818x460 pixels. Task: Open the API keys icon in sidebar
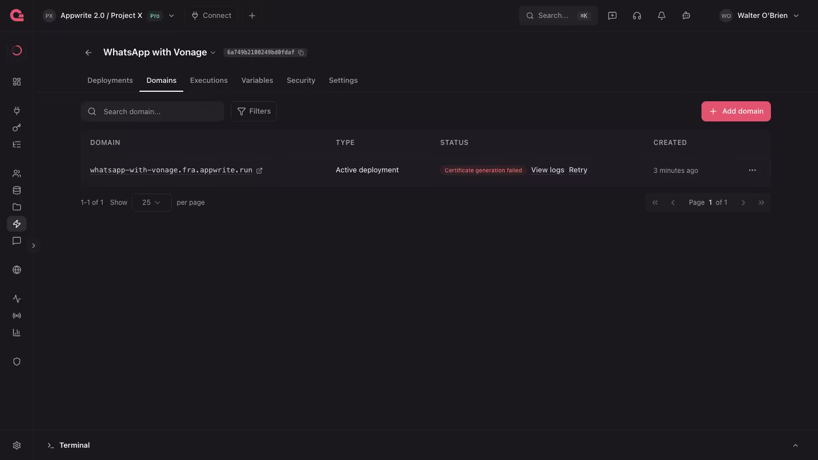pyautogui.click(x=17, y=128)
